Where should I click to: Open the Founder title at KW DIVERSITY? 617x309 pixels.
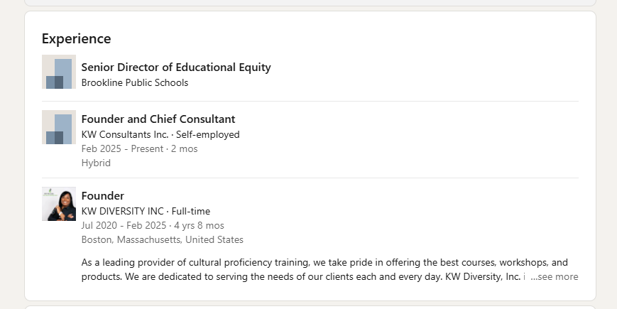(103, 195)
